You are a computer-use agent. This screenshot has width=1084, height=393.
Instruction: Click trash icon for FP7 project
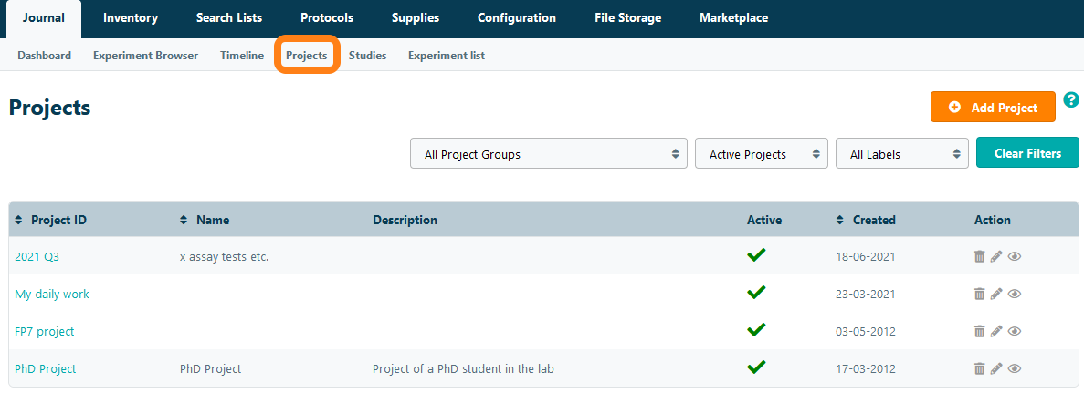979,332
